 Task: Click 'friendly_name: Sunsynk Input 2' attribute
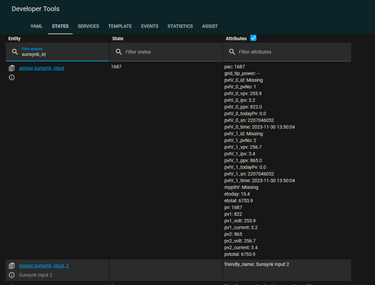256,264
